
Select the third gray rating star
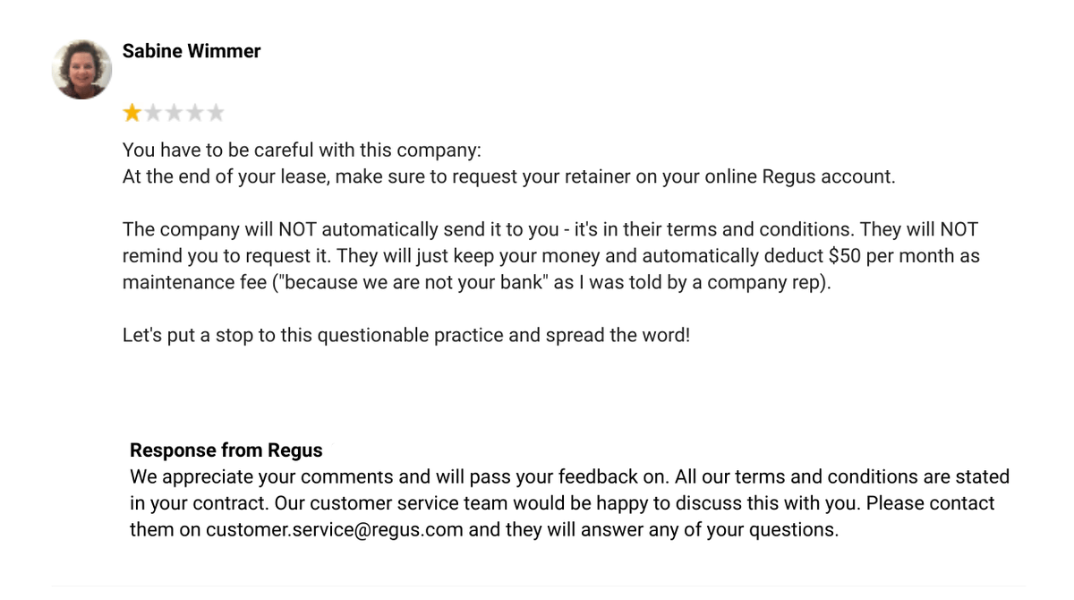point(174,113)
